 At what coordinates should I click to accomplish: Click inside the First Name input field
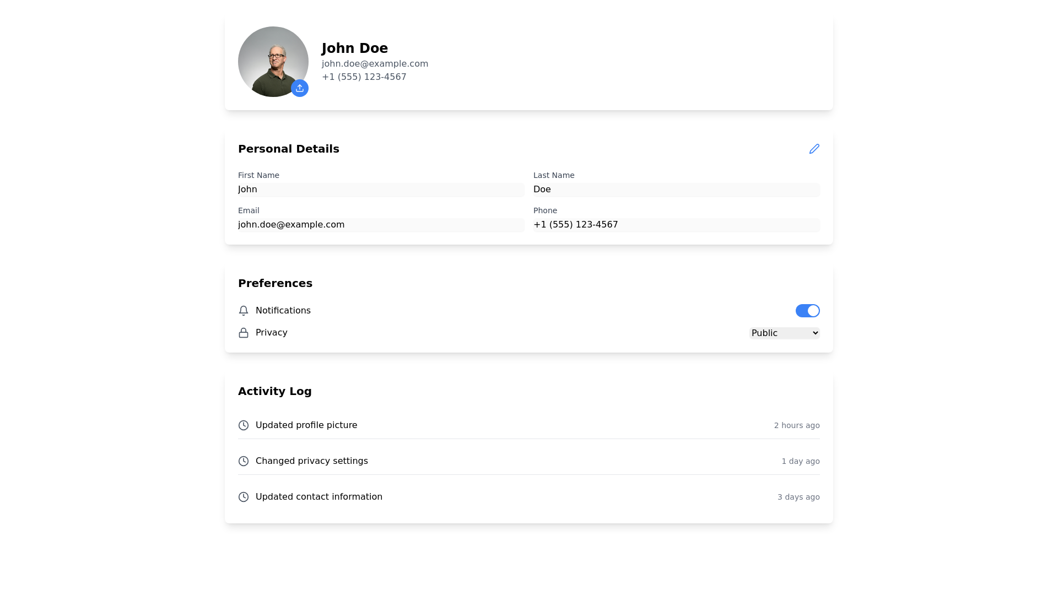[x=381, y=190]
